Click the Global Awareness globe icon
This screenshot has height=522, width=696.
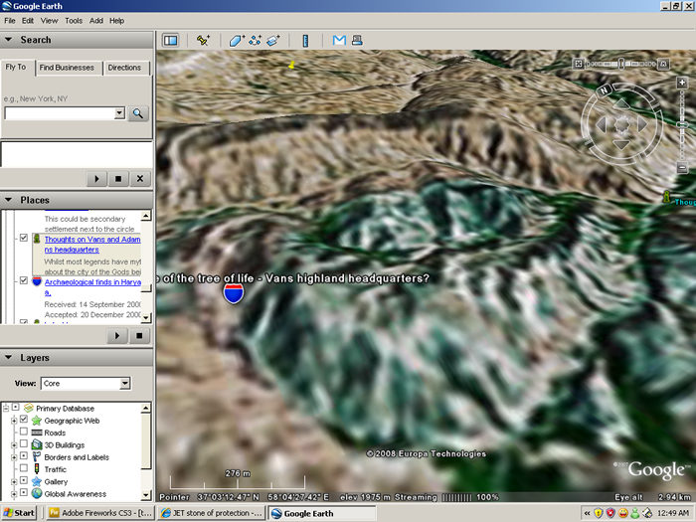point(37,493)
